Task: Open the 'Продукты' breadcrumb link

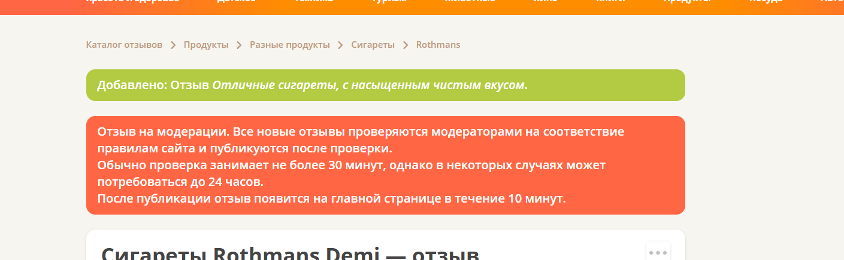Action: (x=206, y=45)
